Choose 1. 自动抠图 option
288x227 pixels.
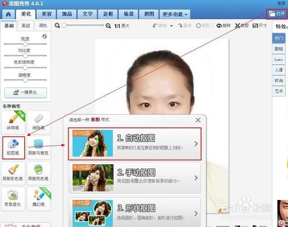(x=135, y=143)
